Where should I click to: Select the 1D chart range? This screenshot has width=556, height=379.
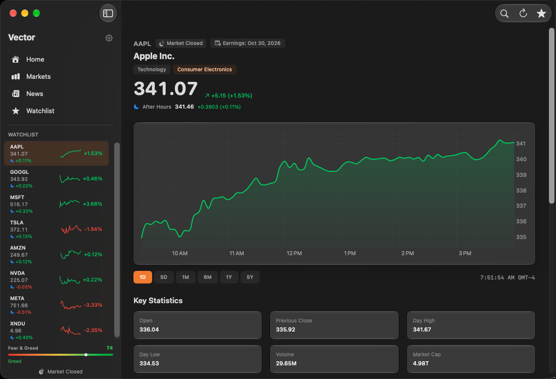pyautogui.click(x=143, y=277)
